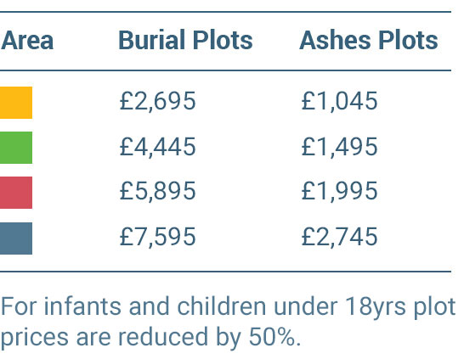
Task: Click the Area column header
Action: coord(27,41)
